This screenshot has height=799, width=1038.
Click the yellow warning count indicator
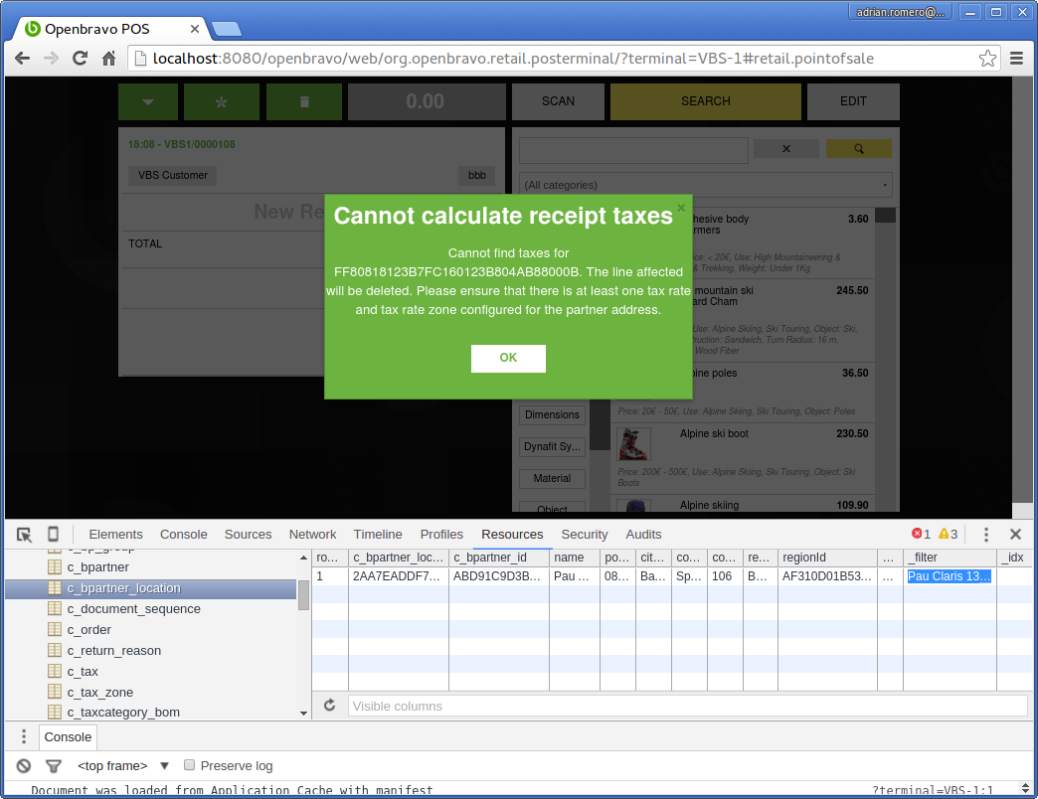tap(948, 534)
